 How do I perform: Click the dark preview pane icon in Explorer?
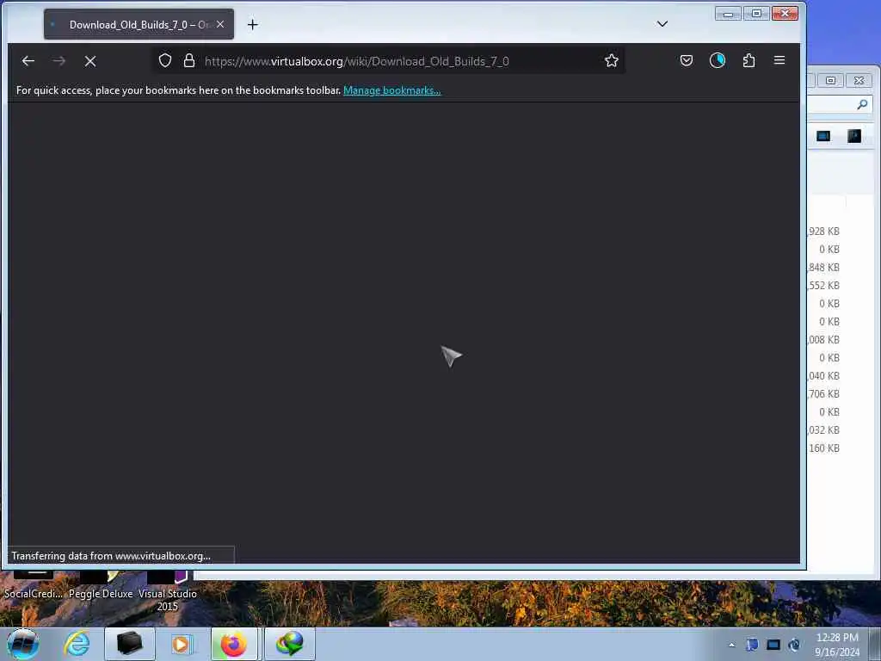(854, 136)
